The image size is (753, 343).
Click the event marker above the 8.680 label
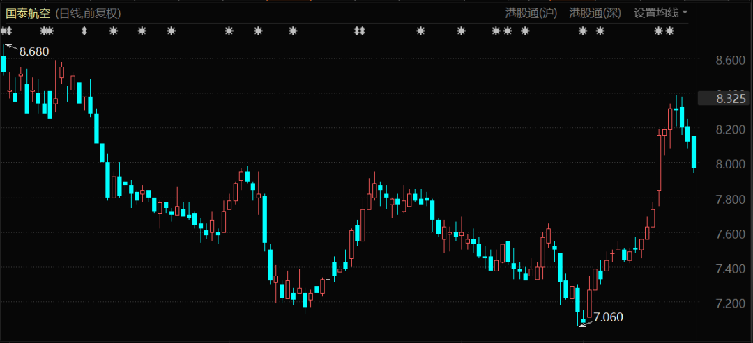[6, 31]
